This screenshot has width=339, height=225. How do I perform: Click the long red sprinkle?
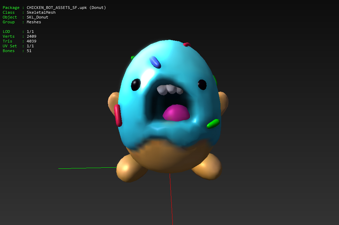(118, 115)
